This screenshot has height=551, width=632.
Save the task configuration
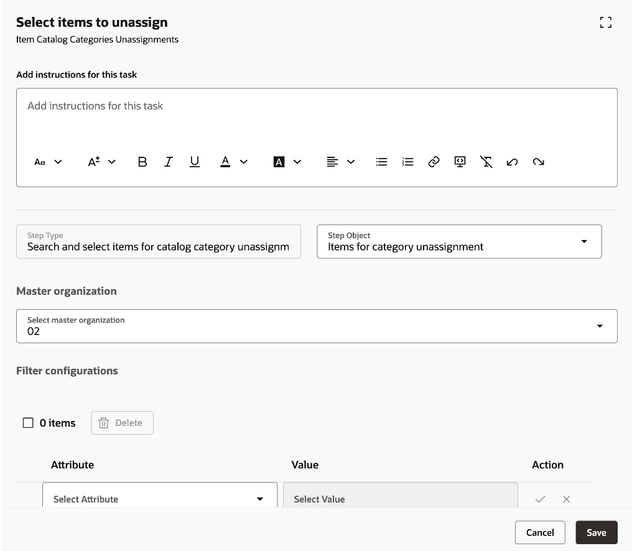tap(596, 532)
